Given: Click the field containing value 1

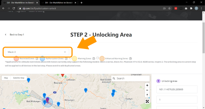Looking at the screenshot, I should (177, 100).
